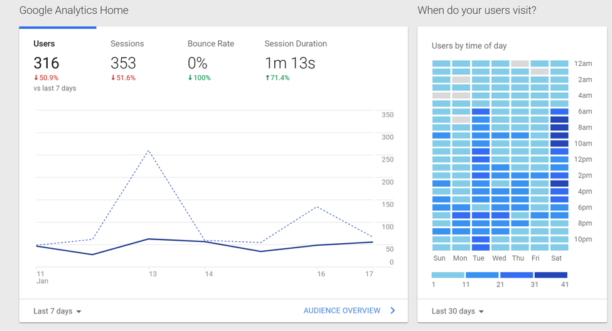Click the arrow icon beside AUDIENCE OVERVIEW
Screen dimensions: 612x331
point(393,311)
